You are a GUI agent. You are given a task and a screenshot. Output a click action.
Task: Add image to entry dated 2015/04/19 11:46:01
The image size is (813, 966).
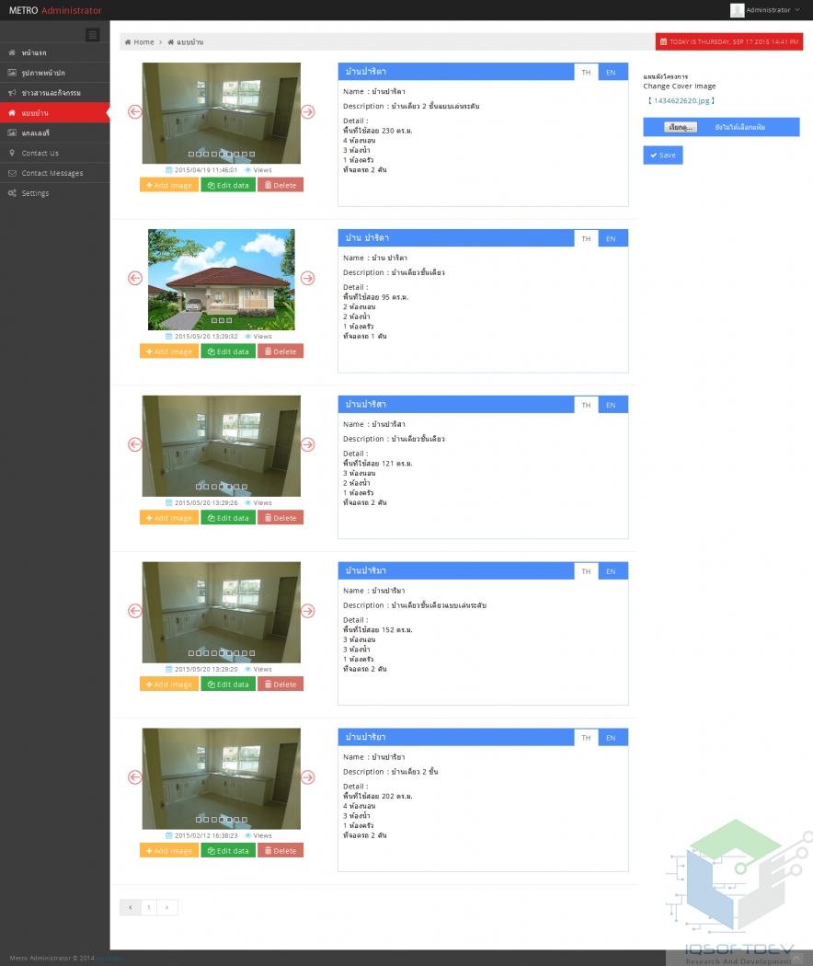pos(169,185)
